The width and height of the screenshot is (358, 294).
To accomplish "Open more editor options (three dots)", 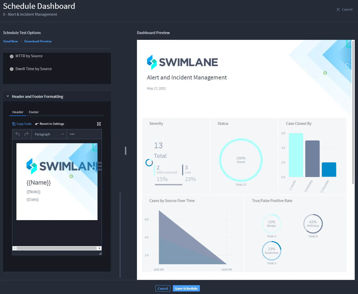I will pos(72,134).
